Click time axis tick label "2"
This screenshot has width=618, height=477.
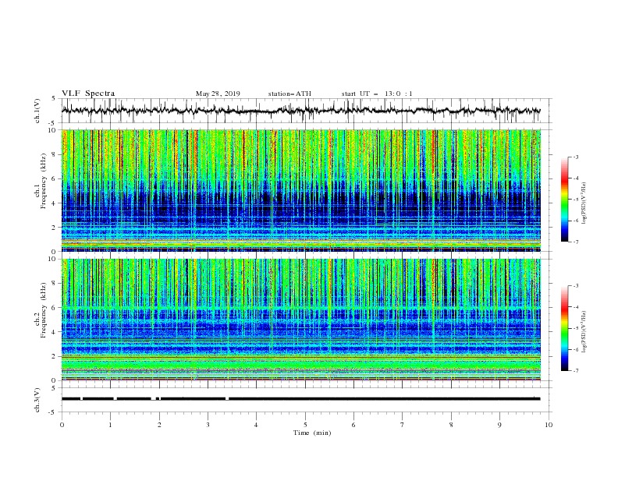click(159, 425)
